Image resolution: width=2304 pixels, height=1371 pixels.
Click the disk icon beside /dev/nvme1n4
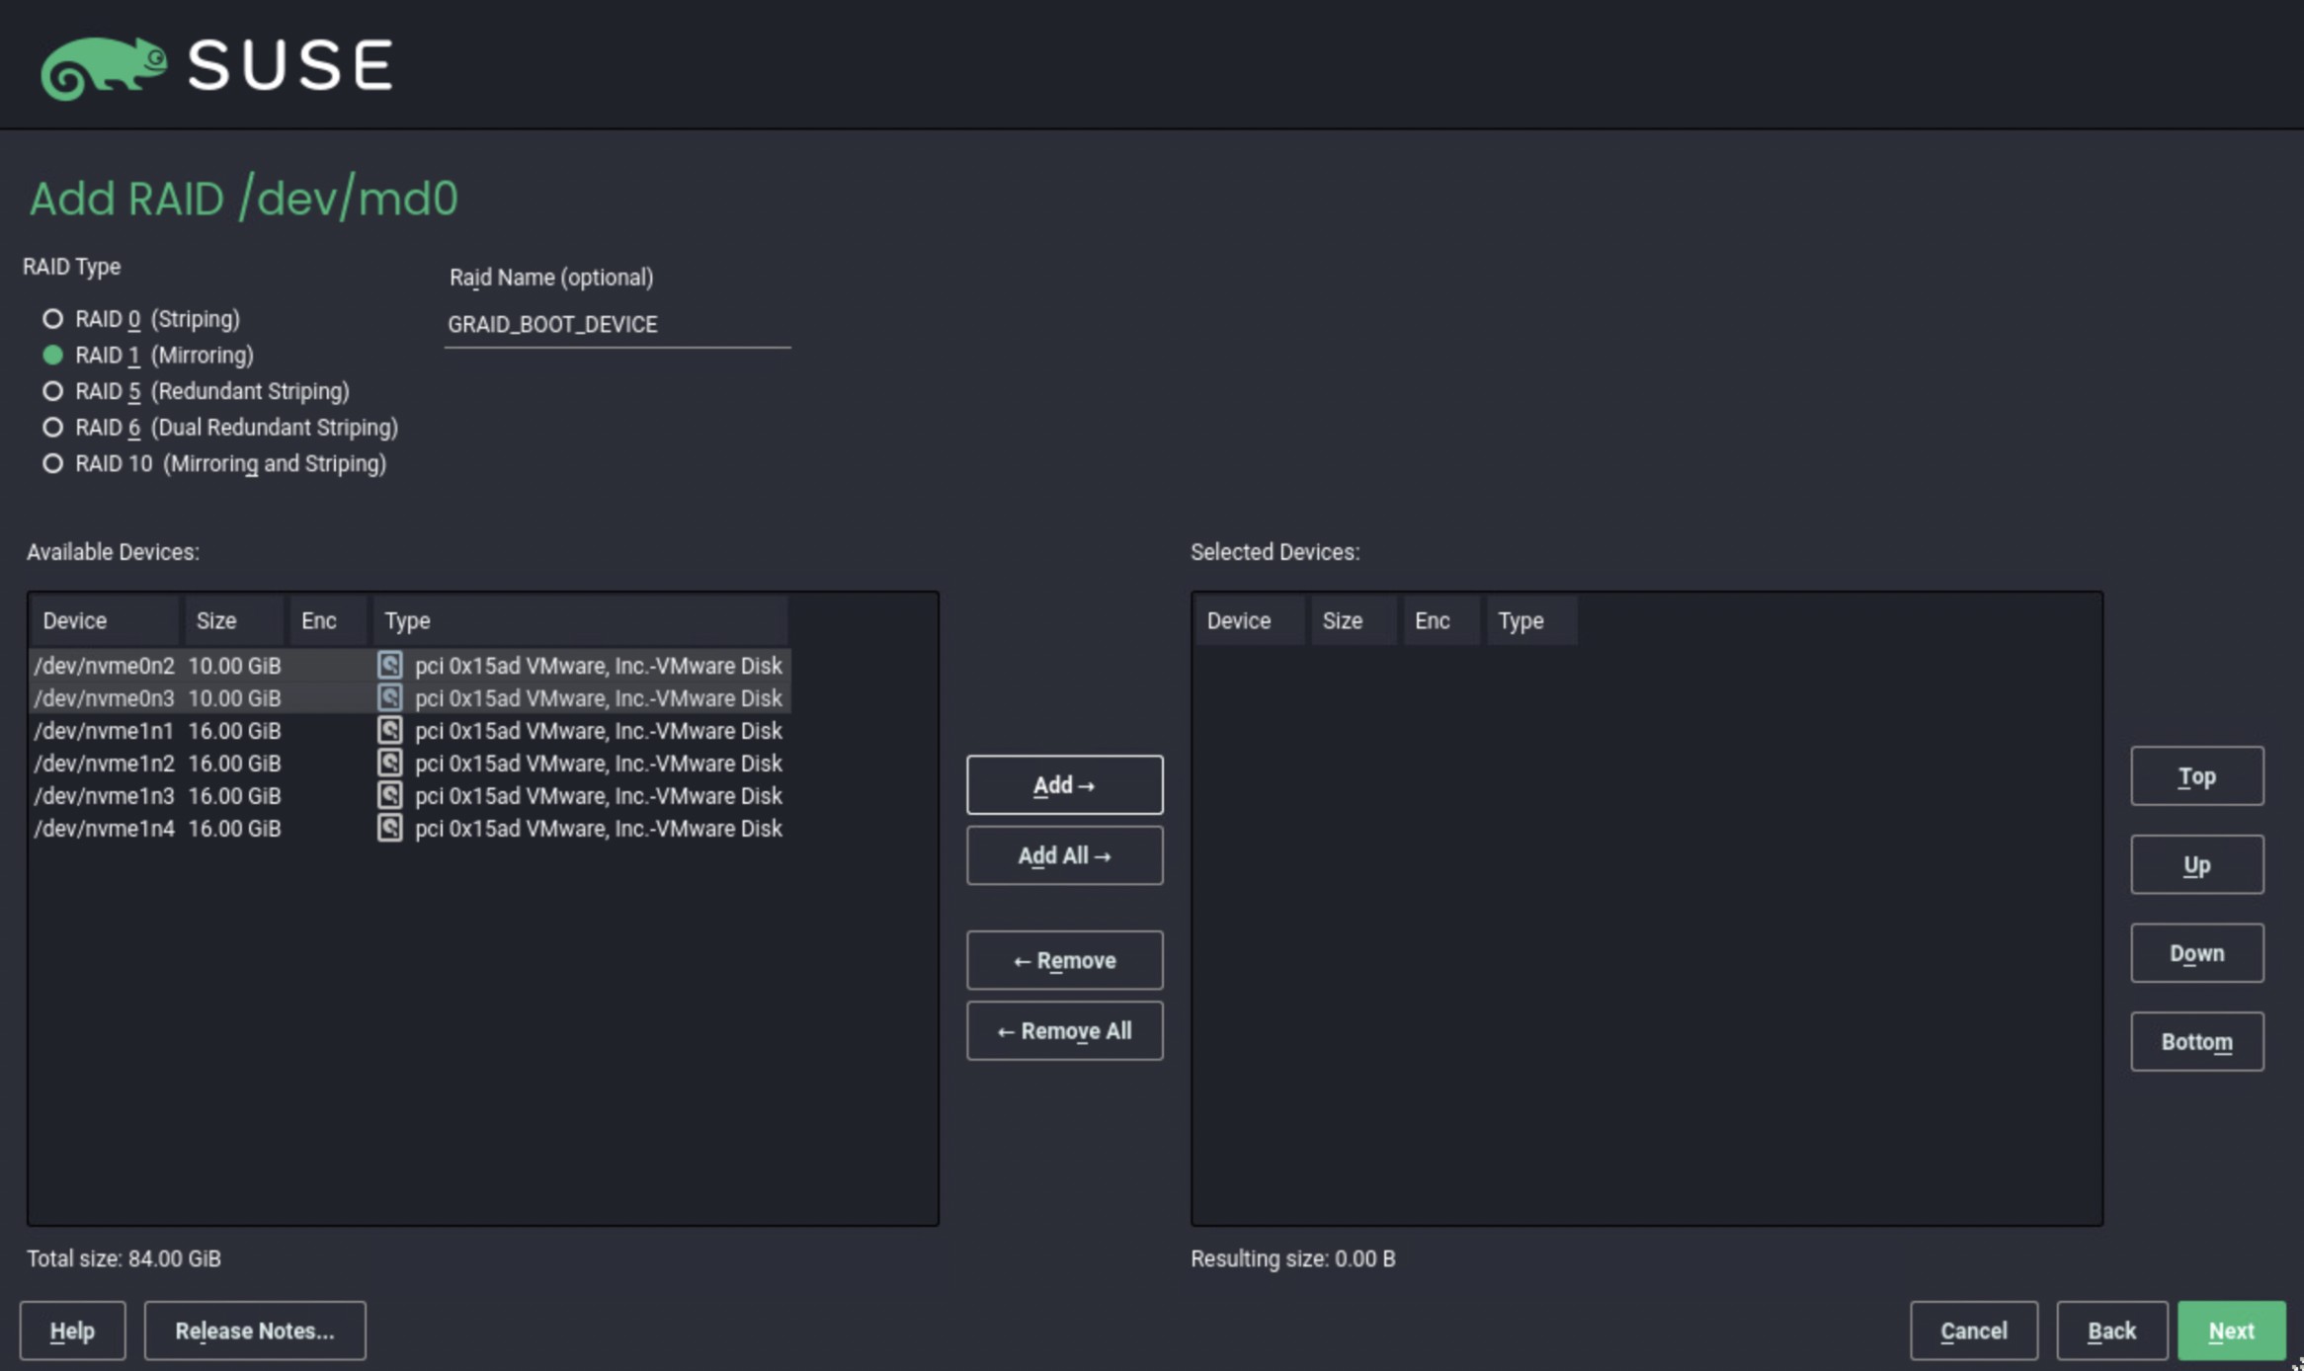pyautogui.click(x=389, y=829)
